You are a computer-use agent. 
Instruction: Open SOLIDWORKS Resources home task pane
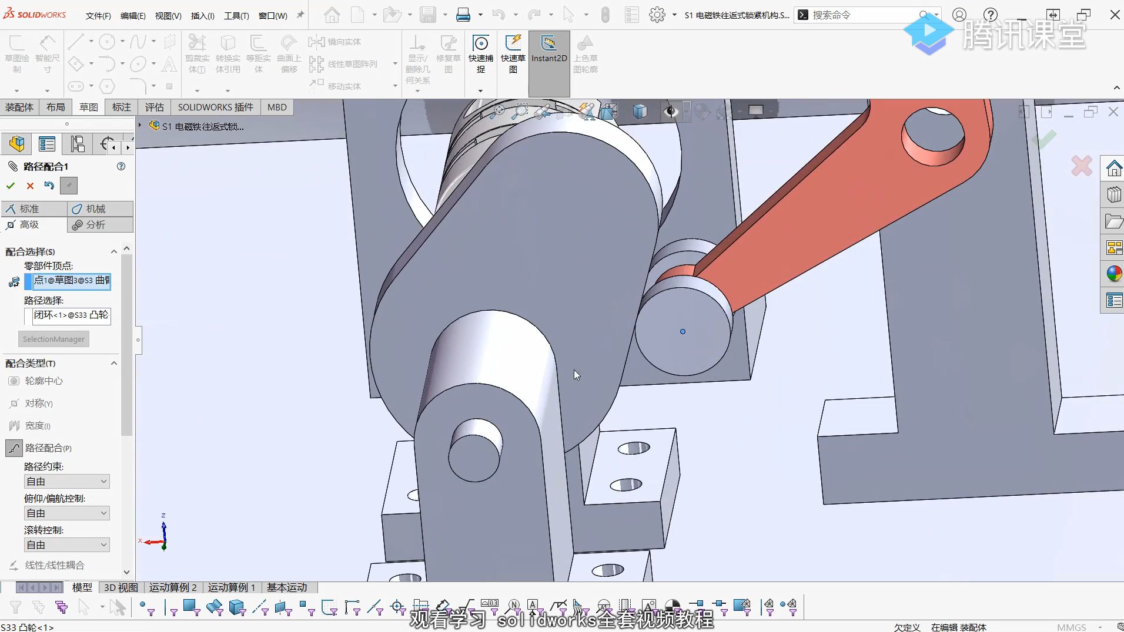[x=1113, y=169]
